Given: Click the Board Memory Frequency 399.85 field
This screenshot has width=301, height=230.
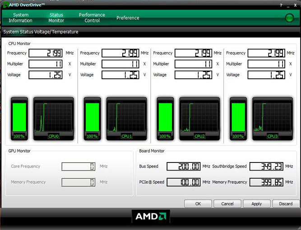Looking at the screenshot, I should pyautogui.click(x=266, y=182).
